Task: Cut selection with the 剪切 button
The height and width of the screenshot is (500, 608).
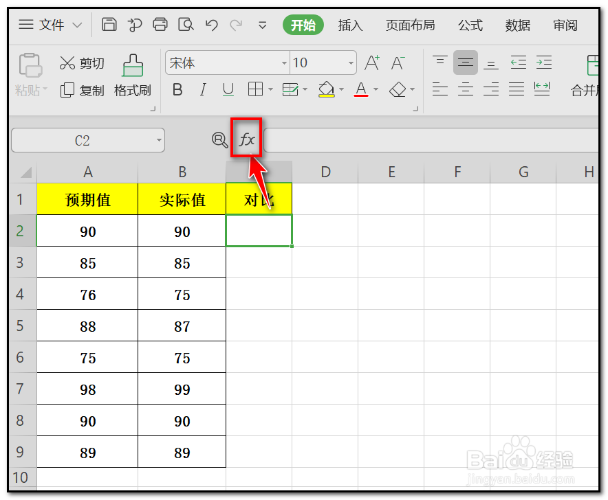Action: pos(82,62)
